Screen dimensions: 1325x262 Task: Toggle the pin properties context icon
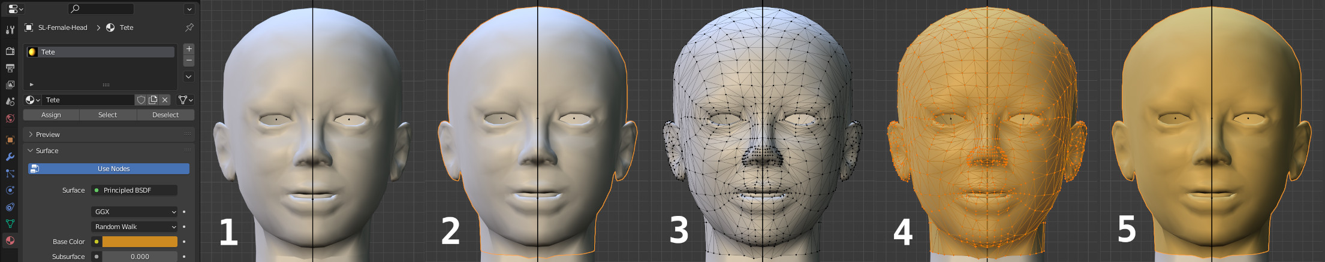(189, 28)
